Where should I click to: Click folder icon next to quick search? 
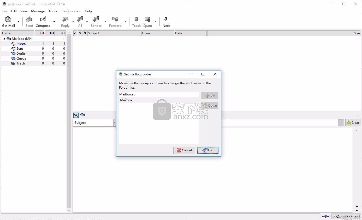[82, 115]
